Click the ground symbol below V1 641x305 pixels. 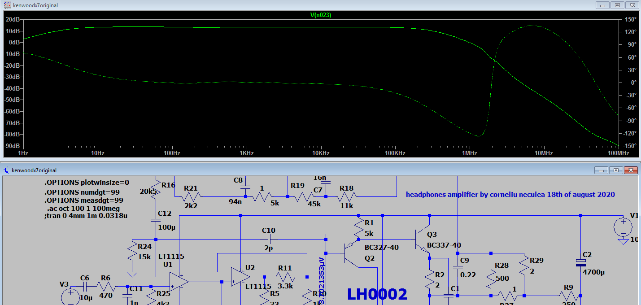click(623, 242)
